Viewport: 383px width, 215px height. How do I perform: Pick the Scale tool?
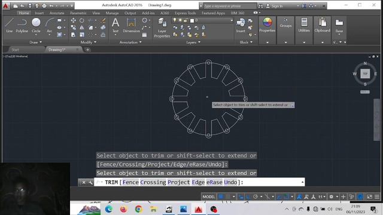[x=82, y=35]
